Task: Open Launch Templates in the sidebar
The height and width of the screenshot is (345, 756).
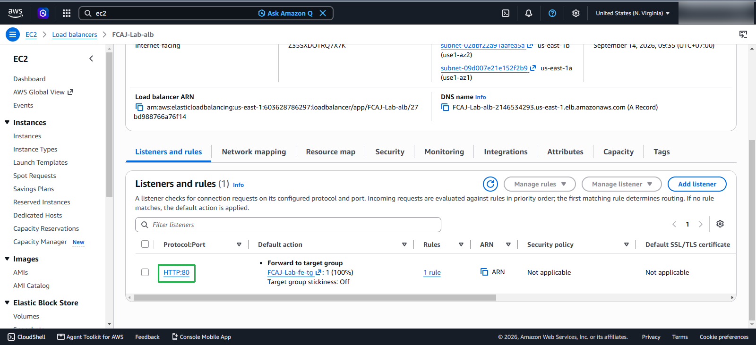Action: point(40,162)
